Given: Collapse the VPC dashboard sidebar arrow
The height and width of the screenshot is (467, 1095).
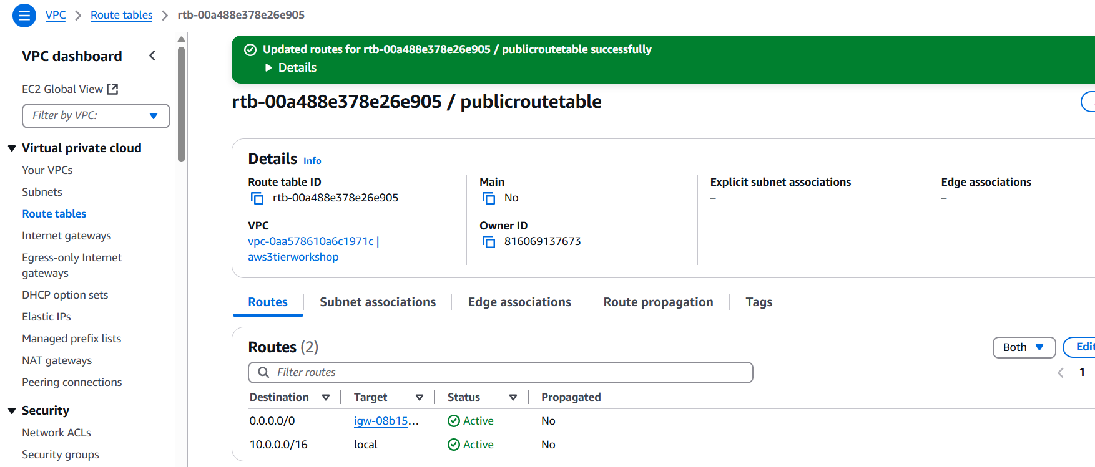Looking at the screenshot, I should [152, 56].
